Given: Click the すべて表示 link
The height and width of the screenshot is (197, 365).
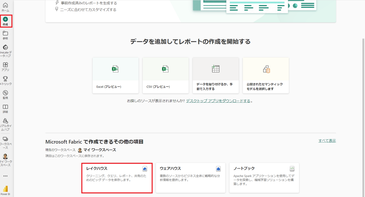Looking at the screenshot, I should click(x=327, y=141).
